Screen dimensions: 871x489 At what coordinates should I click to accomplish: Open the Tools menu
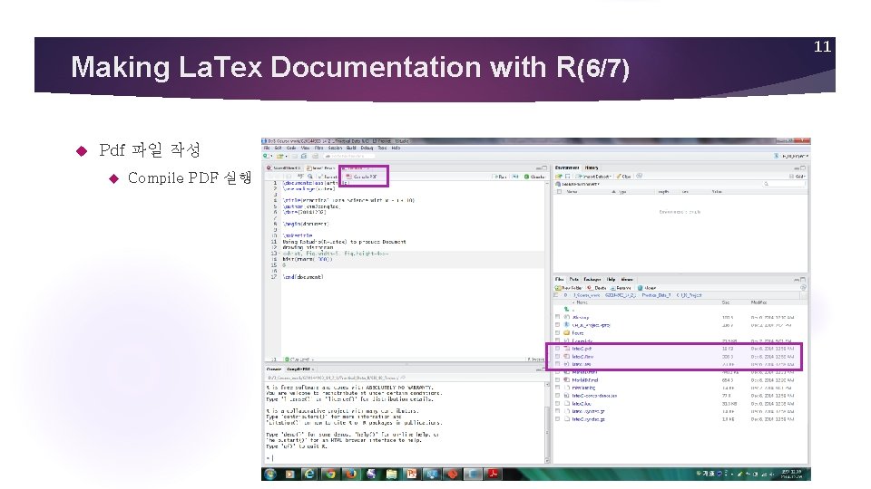click(382, 148)
